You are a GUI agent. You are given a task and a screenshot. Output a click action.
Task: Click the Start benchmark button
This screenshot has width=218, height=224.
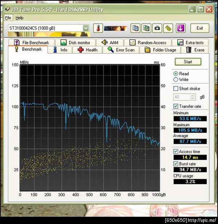click(x=188, y=62)
